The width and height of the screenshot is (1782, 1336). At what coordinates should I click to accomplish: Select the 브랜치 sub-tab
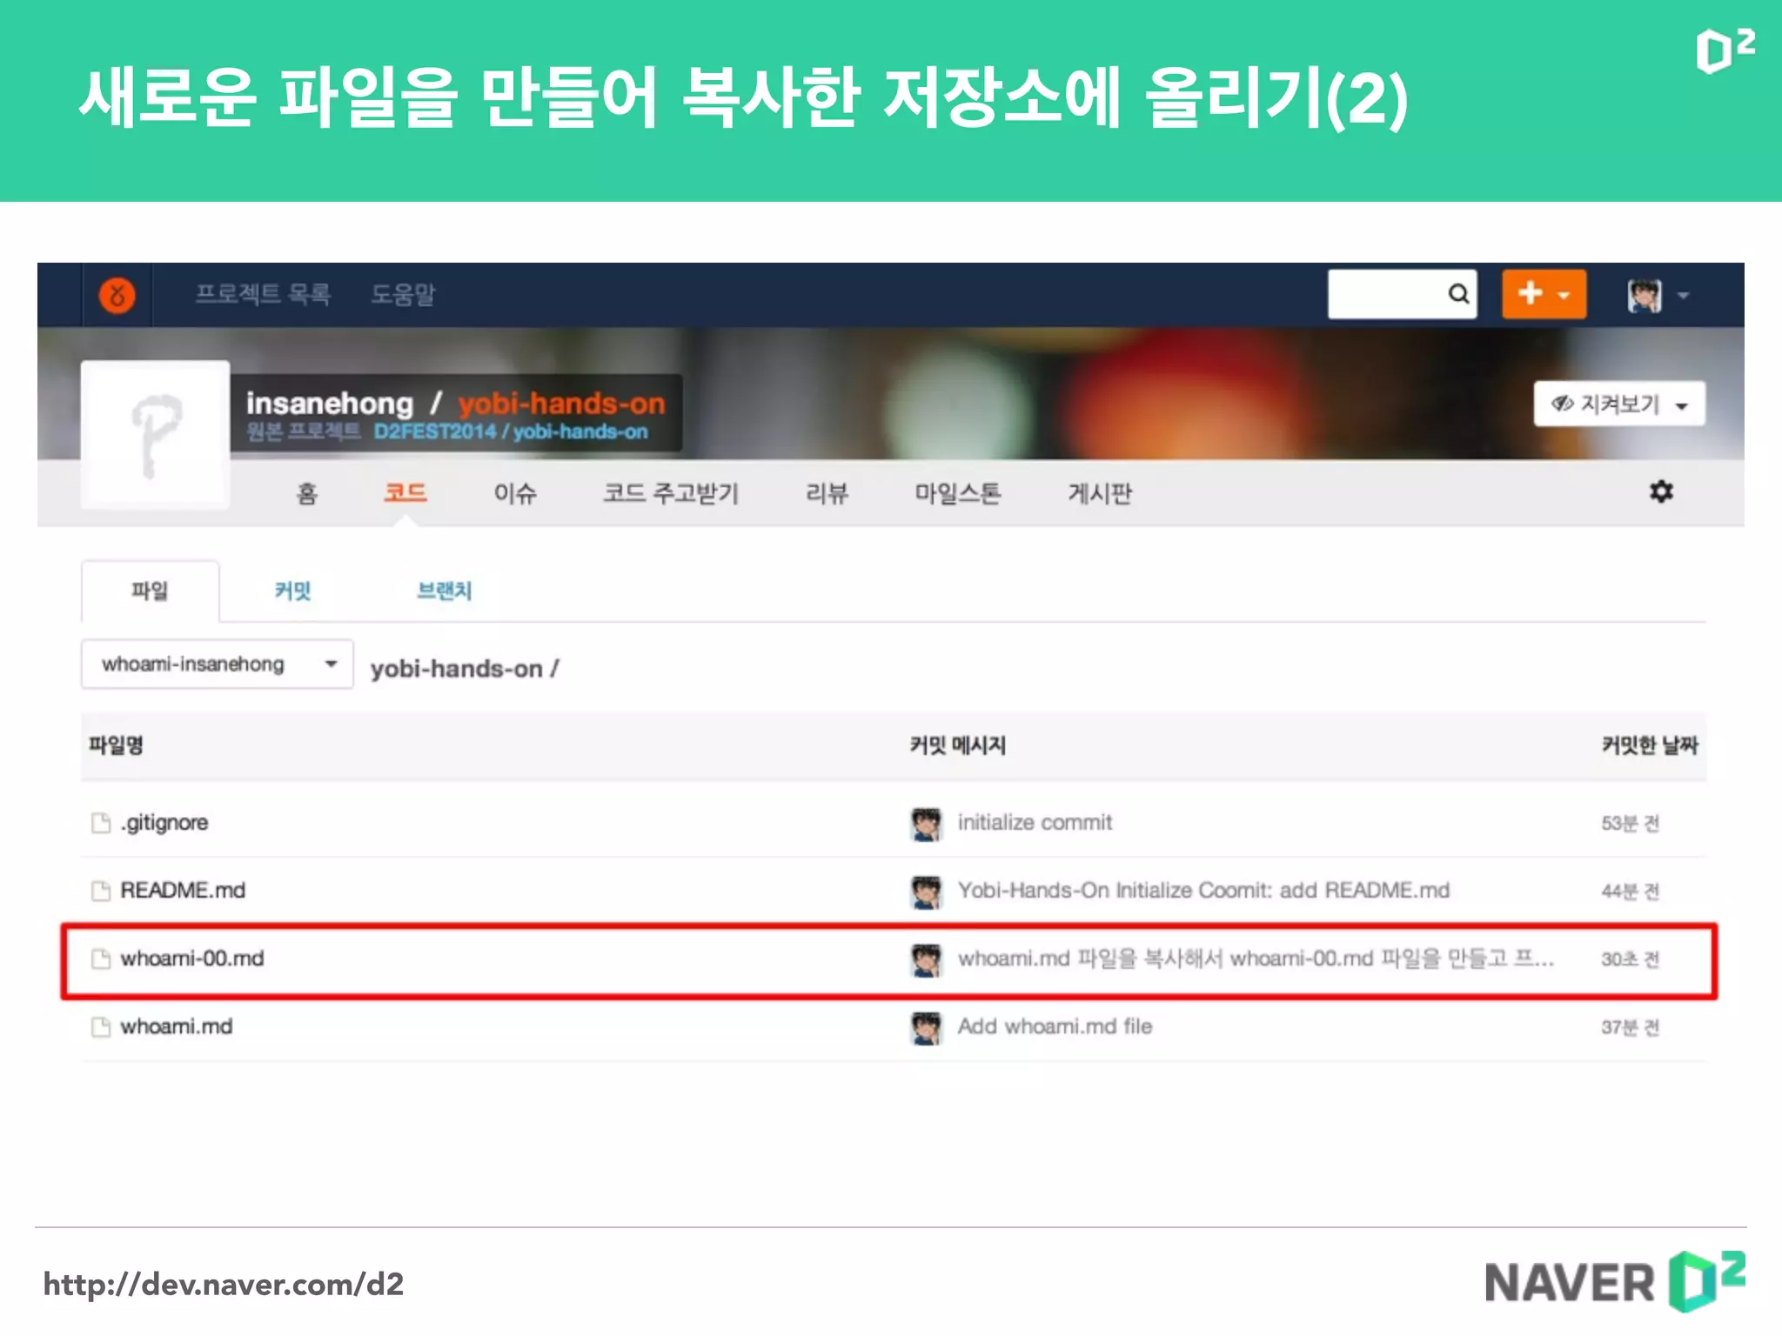pos(444,591)
